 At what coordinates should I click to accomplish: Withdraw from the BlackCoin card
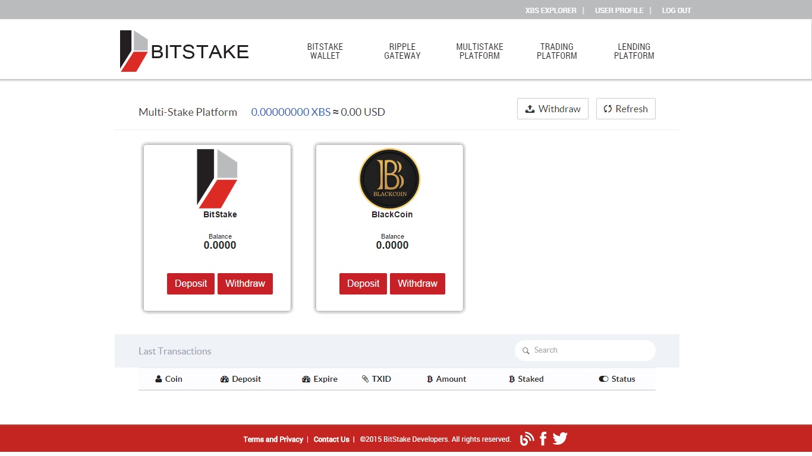[417, 284]
